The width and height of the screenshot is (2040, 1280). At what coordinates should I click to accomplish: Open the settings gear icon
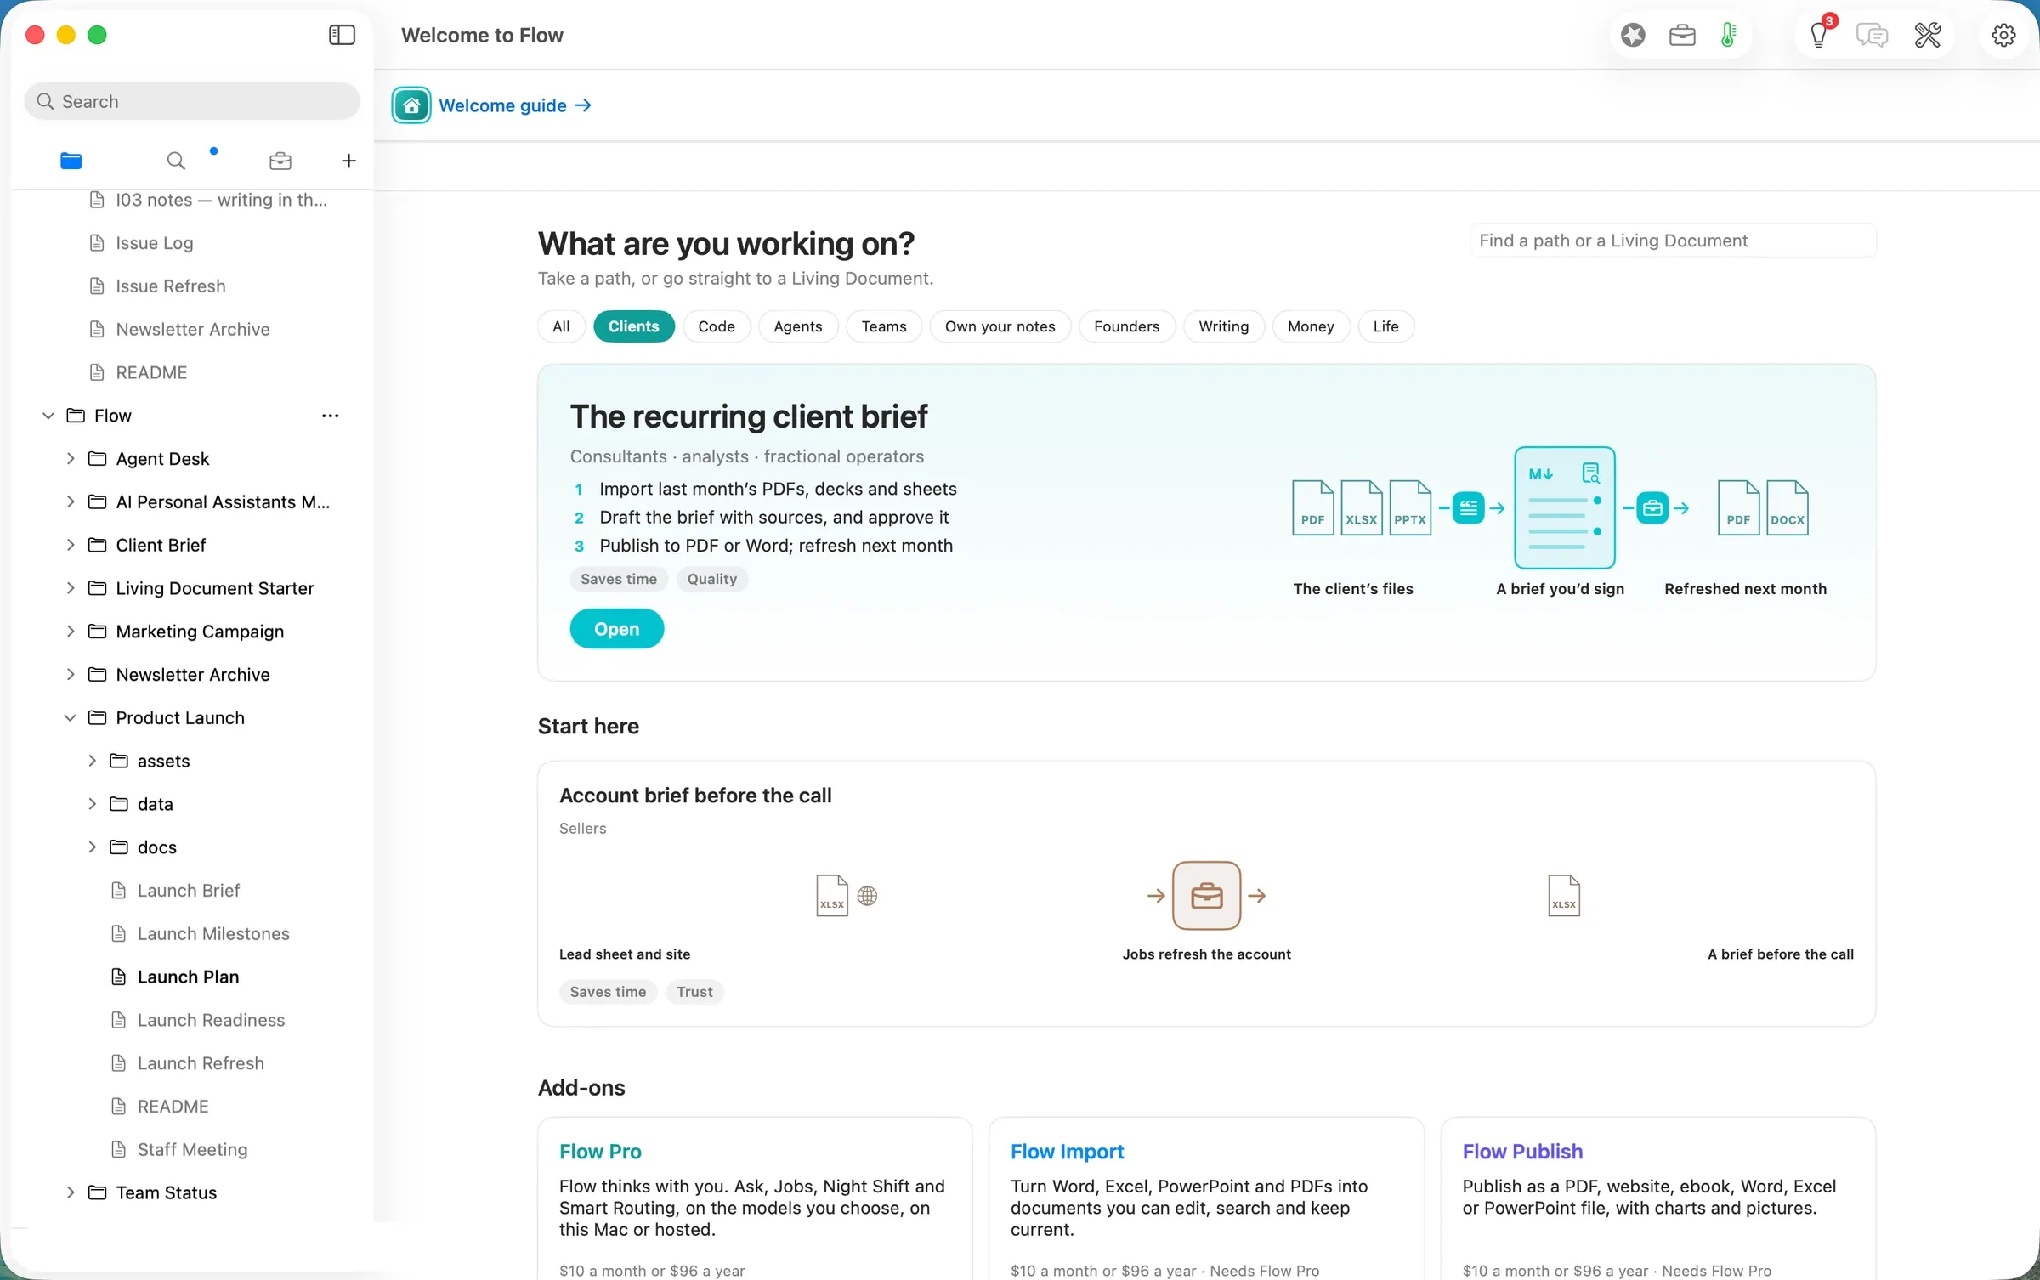click(2003, 35)
